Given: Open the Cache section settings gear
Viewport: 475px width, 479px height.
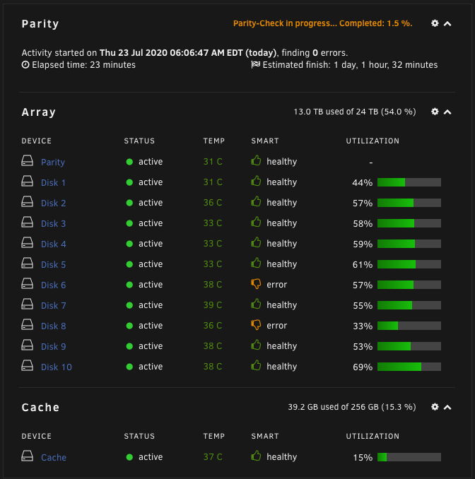Looking at the screenshot, I should point(435,407).
